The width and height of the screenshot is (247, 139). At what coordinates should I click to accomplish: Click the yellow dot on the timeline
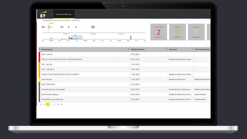[x=52, y=27]
